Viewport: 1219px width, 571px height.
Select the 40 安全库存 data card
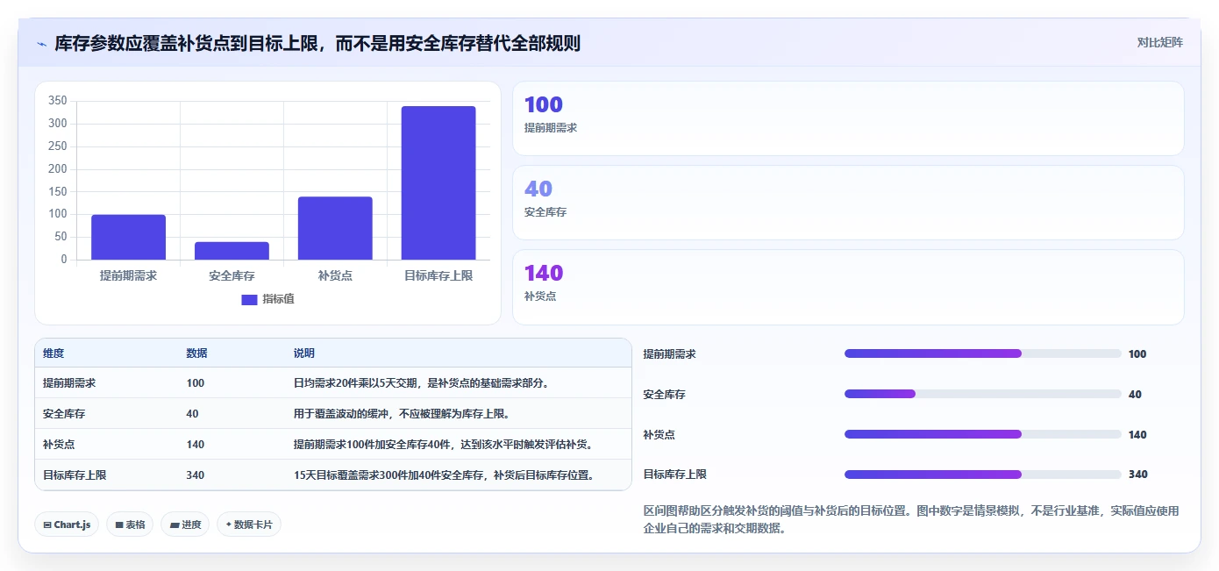click(x=848, y=203)
